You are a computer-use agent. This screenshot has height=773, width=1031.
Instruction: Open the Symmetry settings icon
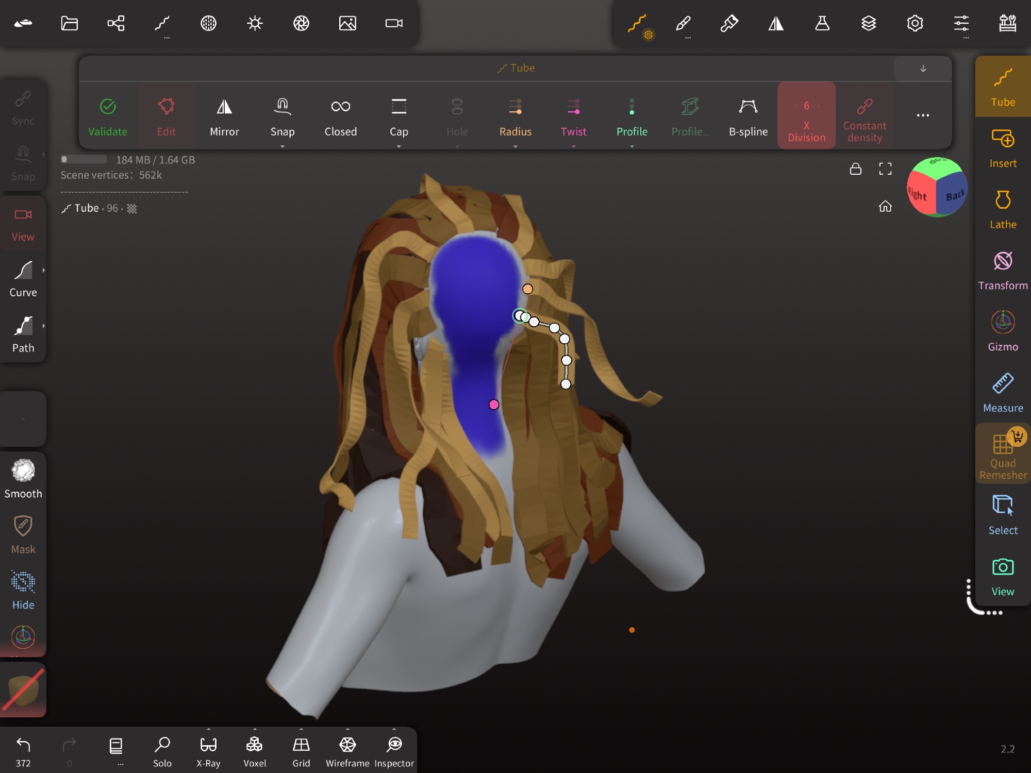point(776,23)
